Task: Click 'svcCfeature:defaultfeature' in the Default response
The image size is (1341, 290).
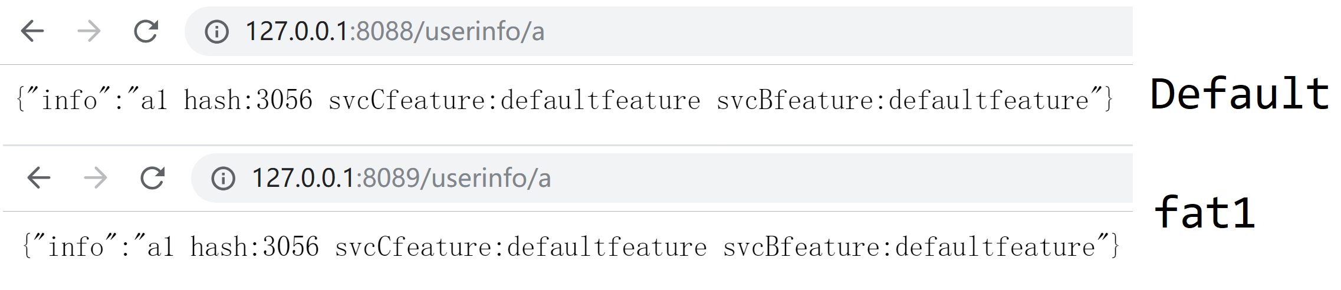Action: [514, 100]
